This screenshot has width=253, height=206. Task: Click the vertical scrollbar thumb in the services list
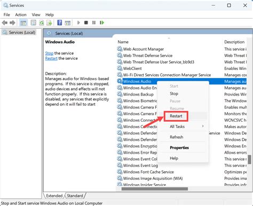point(250,160)
